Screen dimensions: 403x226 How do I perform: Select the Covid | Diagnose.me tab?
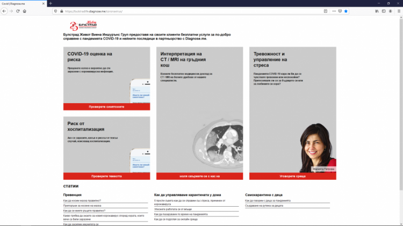click(x=21, y=3)
